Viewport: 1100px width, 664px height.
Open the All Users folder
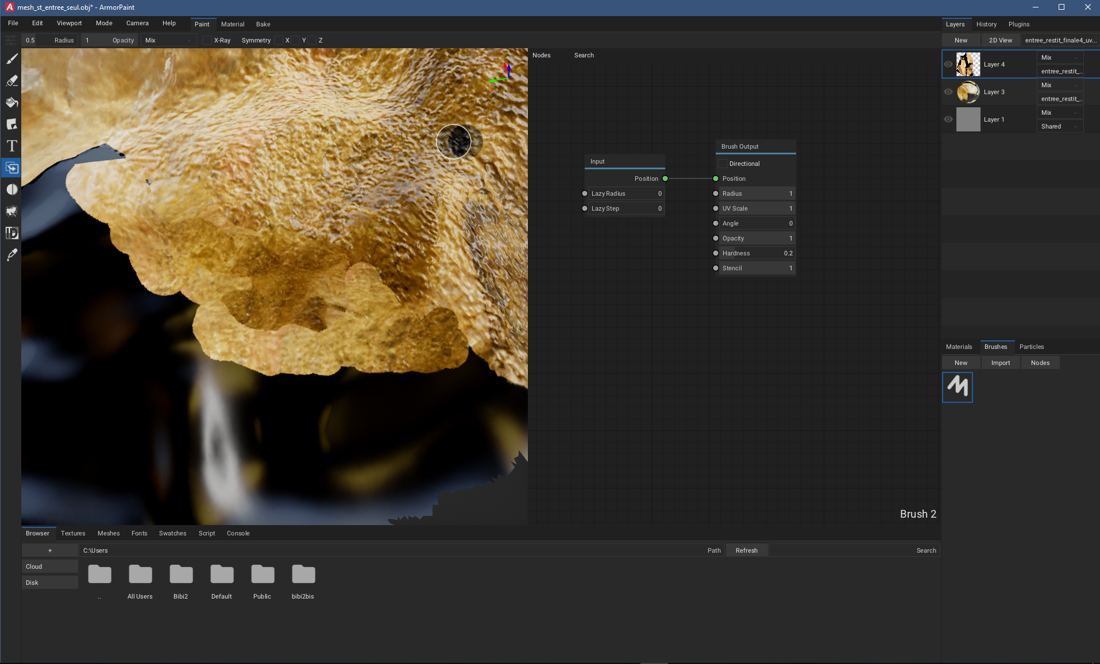(140, 581)
